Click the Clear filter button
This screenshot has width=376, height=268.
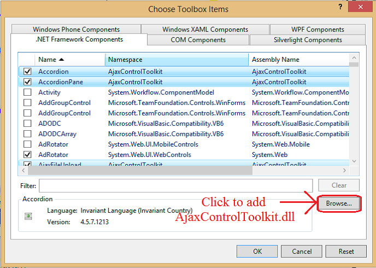click(339, 185)
